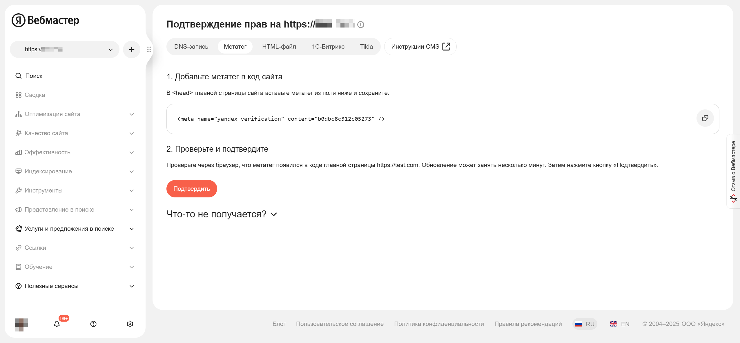Keep interface language set to RU
740x343 pixels.
tap(585, 324)
